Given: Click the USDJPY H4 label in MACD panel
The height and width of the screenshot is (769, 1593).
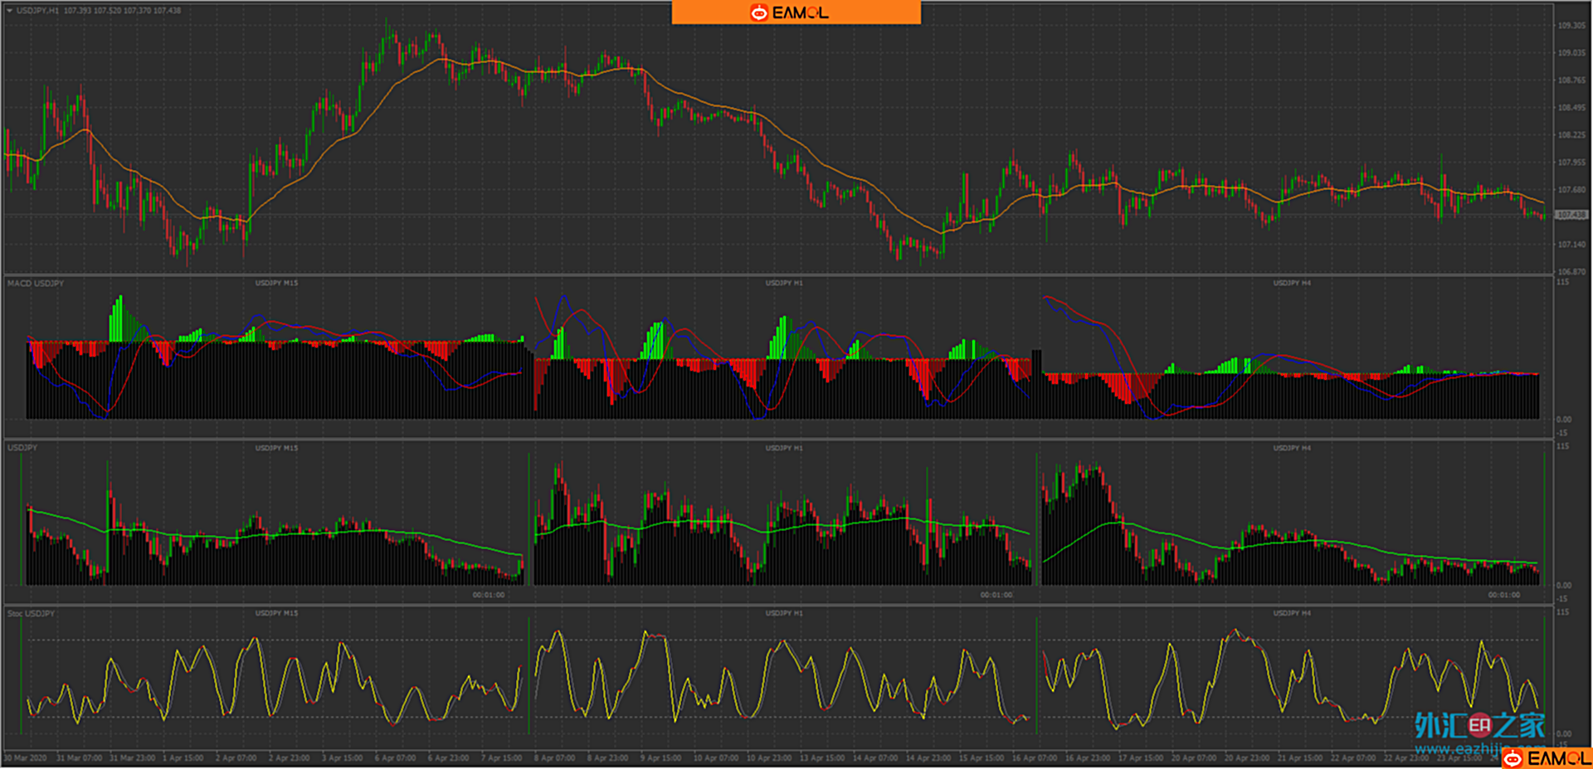Looking at the screenshot, I should coord(1292,284).
